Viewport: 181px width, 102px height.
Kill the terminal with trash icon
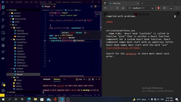(93, 79)
